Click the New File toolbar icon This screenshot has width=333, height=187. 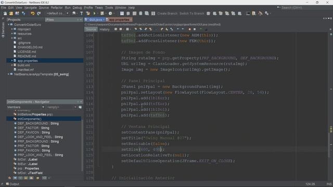click(x=5, y=14)
